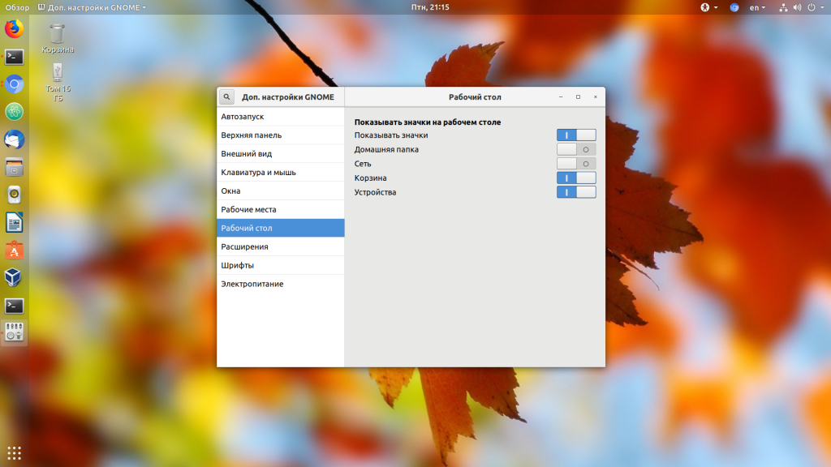Select Внешний вид in the sidebar
Image resolution: width=831 pixels, height=467 pixels.
click(280, 153)
